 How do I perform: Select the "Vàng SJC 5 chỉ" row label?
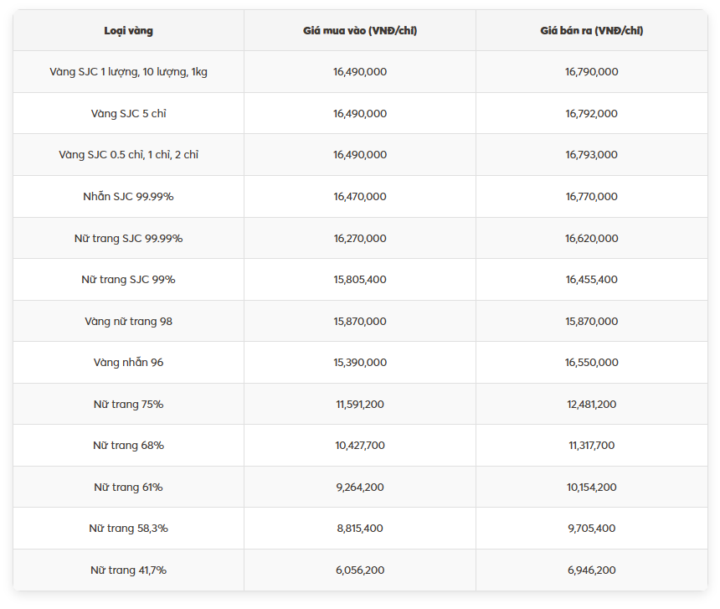point(128,114)
